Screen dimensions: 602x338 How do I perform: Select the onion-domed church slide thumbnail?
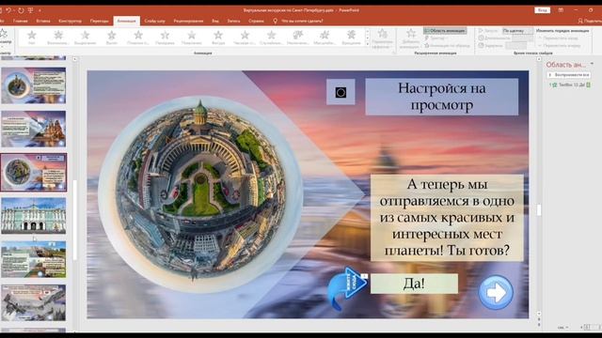[34, 130]
